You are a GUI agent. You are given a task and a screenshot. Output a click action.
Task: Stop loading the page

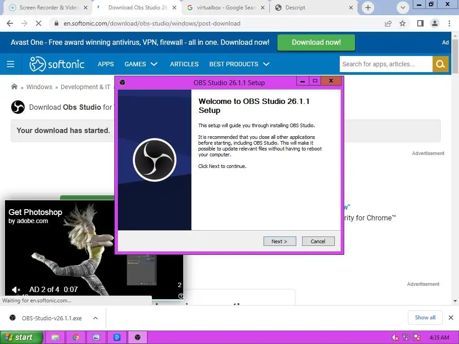click(x=39, y=23)
